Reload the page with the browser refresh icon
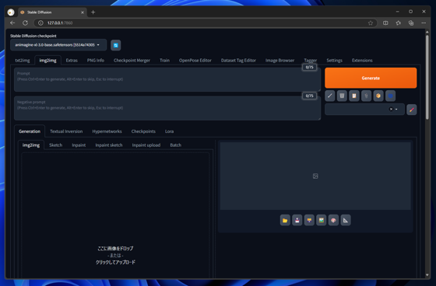The image size is (436, 286). (x=25, y=23)
